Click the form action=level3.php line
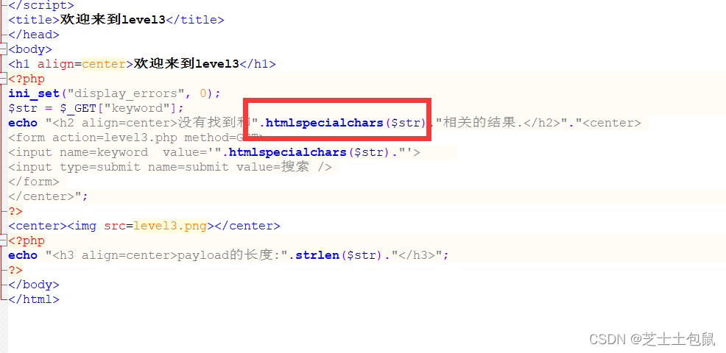 [135, 138]
